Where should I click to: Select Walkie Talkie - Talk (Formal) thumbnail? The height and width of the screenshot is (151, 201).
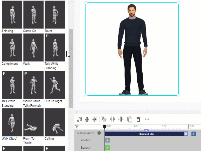click(x=33, y=85)
